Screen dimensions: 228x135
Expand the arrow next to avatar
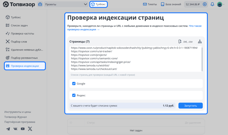224,5
